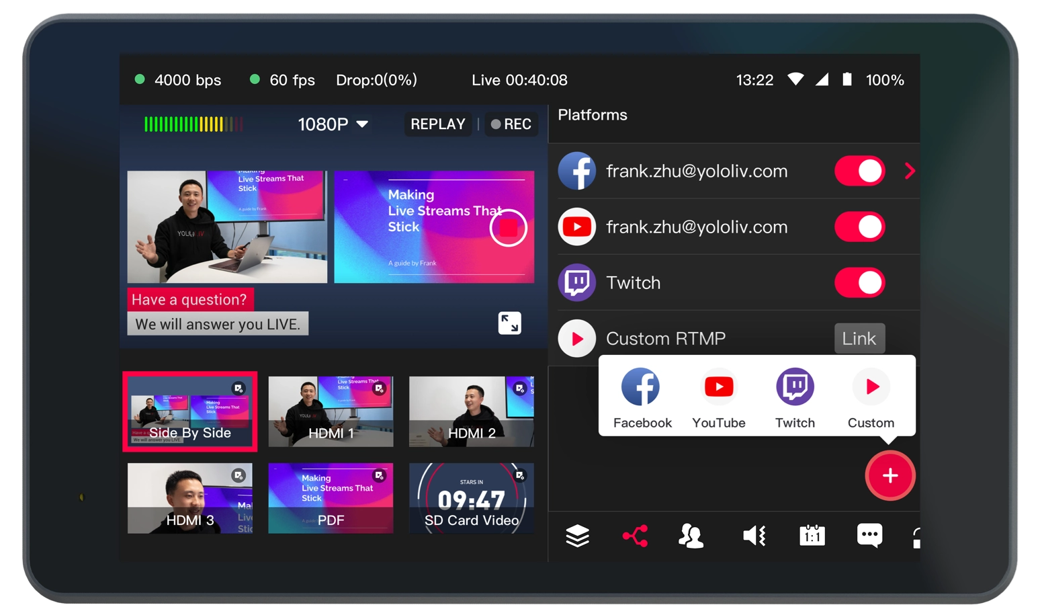Disable the Facebook account toggle
The height and width of the screenshot is (605, 1040).
click(859, 171)
